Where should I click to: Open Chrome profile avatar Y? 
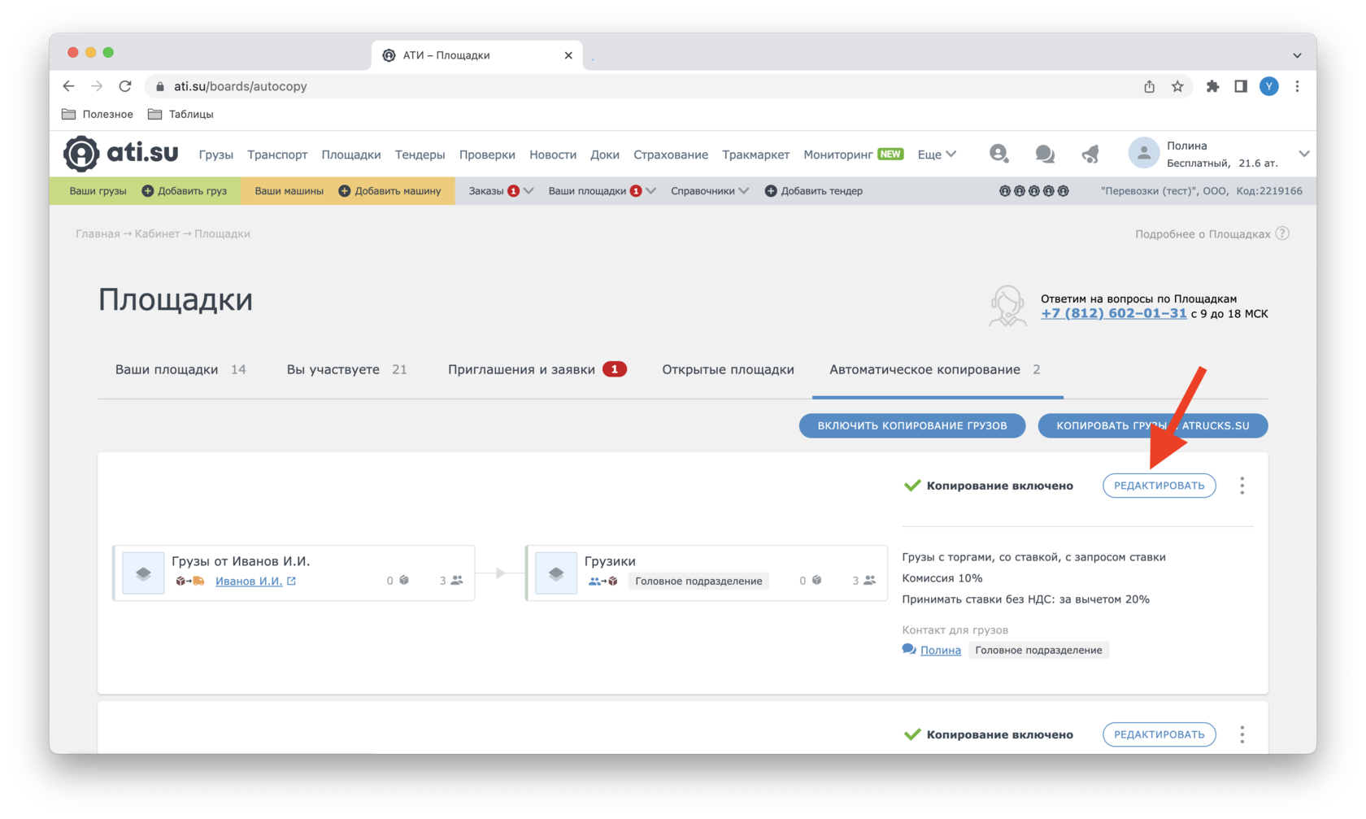coord(1268,86)
